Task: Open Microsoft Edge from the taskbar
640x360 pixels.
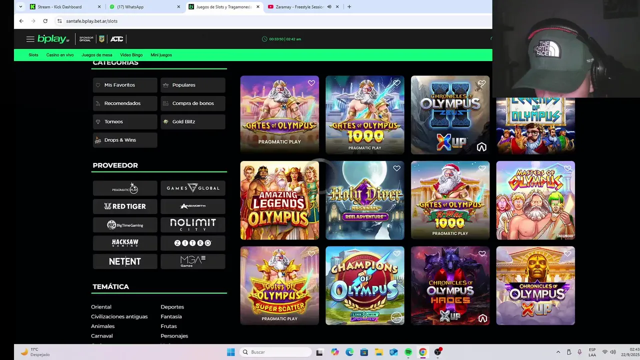Action: point(349,352)
